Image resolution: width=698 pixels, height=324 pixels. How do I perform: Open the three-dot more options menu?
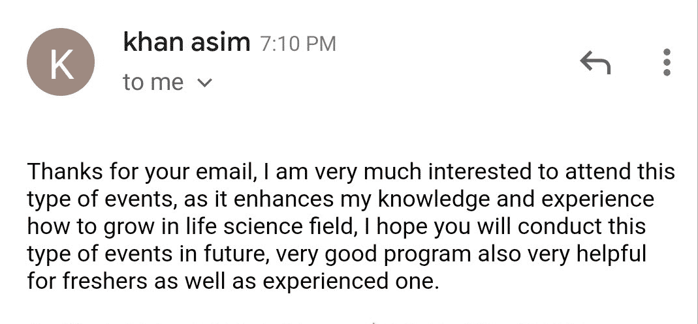point(667,63)
